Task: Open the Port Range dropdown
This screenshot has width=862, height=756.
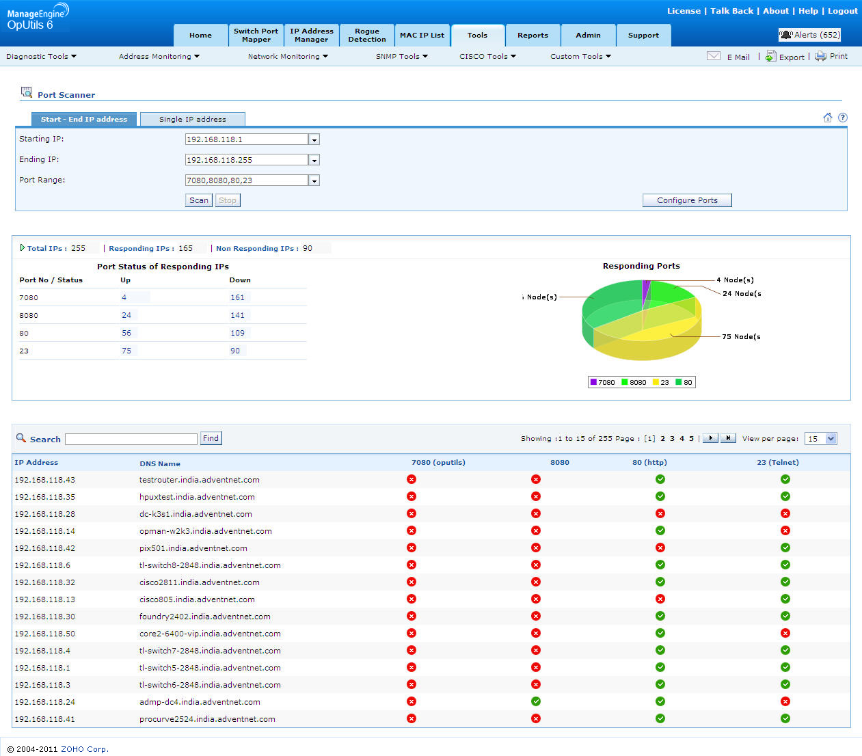Action: (314, 180)
